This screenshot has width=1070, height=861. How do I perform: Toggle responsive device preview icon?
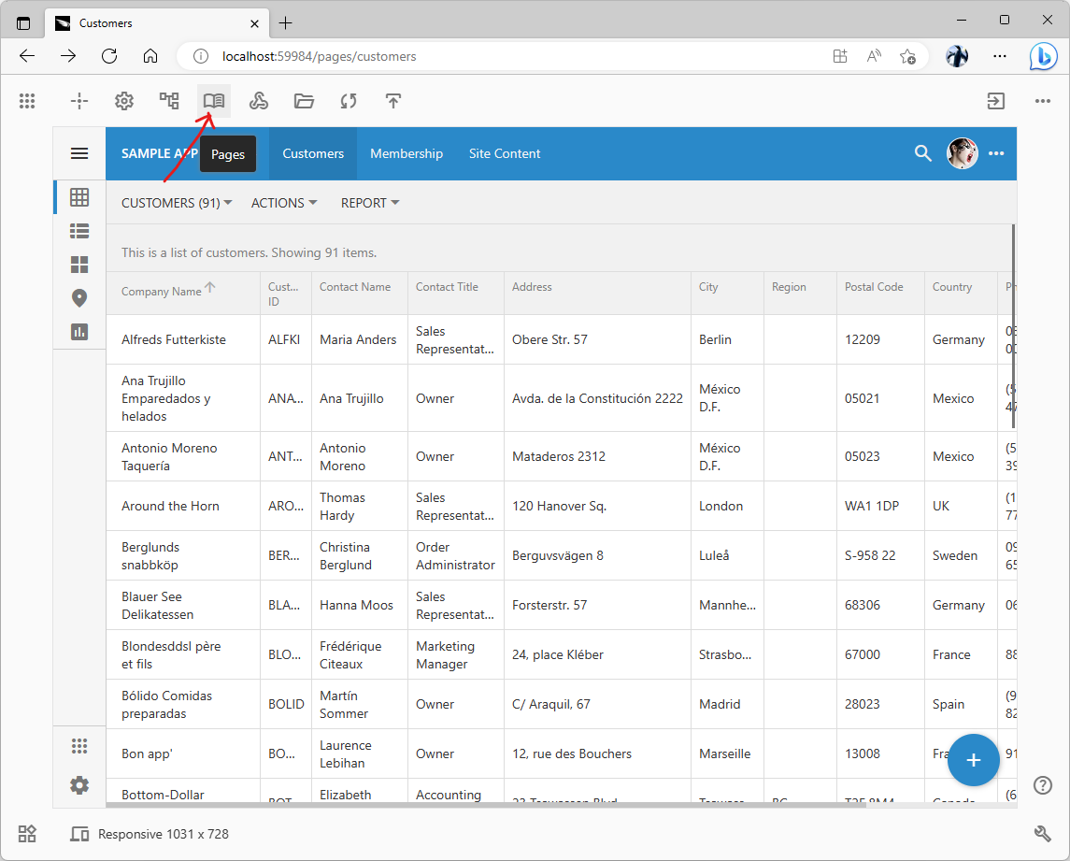point(79,834)
